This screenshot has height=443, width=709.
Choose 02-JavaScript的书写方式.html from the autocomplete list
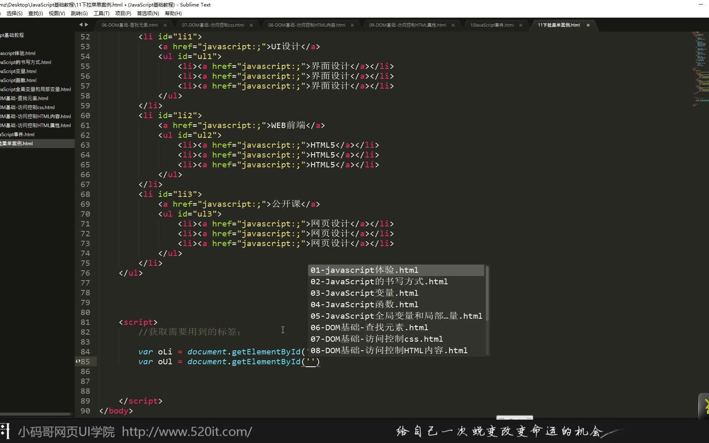pos(396,282)
